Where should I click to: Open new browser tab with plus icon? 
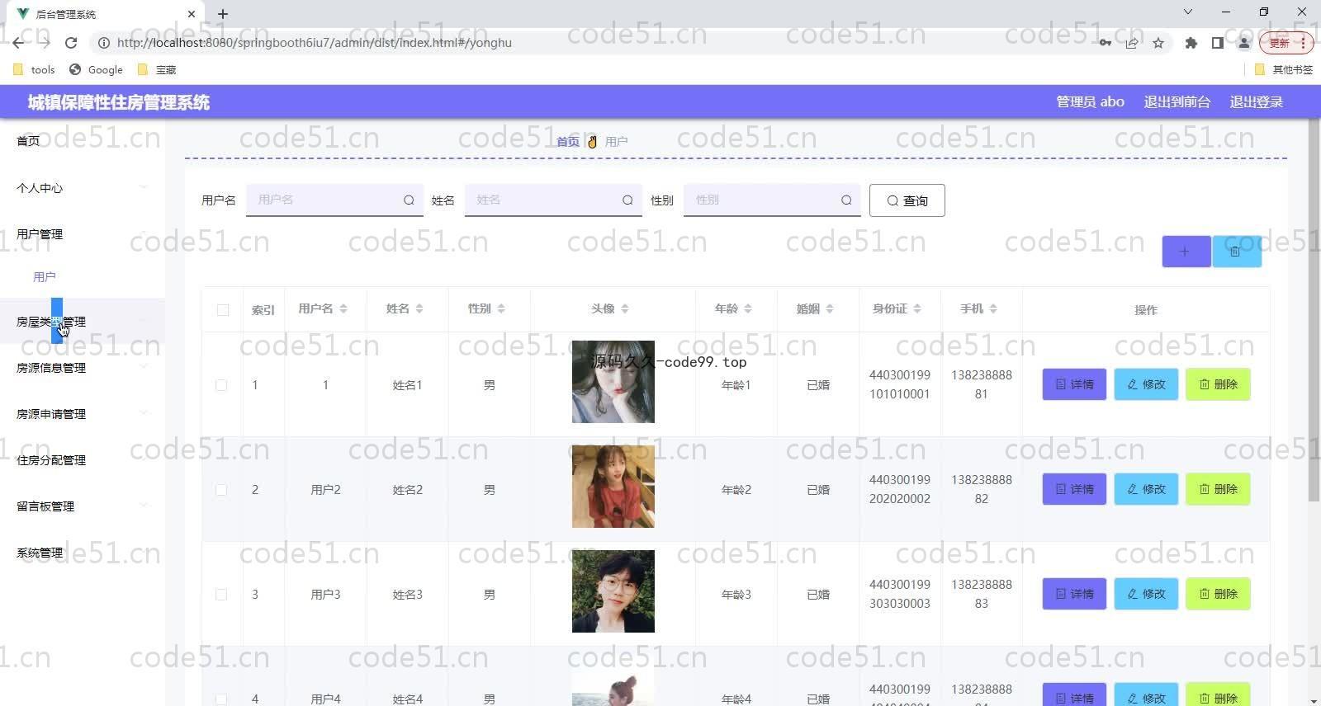[223, 14]
